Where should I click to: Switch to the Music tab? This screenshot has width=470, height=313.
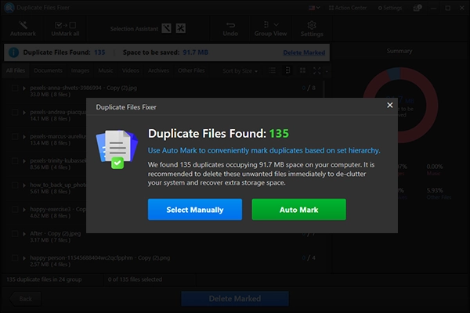pyautogui.click(x=106, y=70)
